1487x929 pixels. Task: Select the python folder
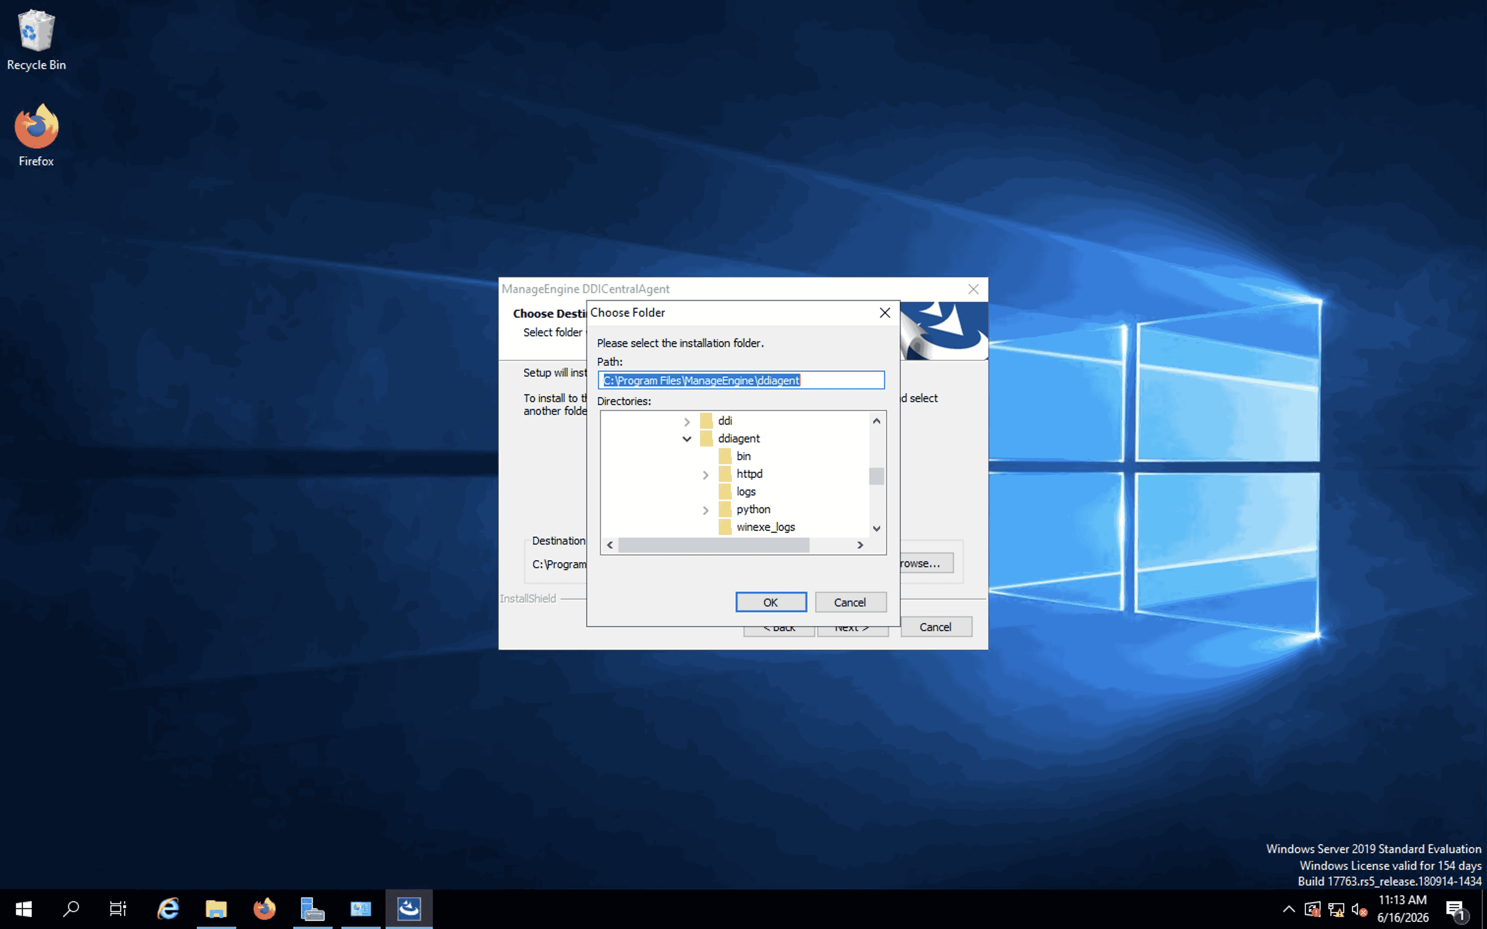(753, 510)
